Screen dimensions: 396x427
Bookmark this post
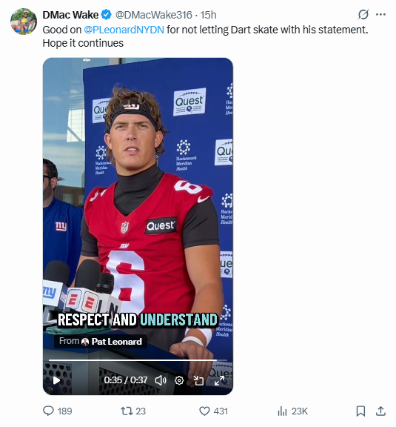tap(360, 411)
